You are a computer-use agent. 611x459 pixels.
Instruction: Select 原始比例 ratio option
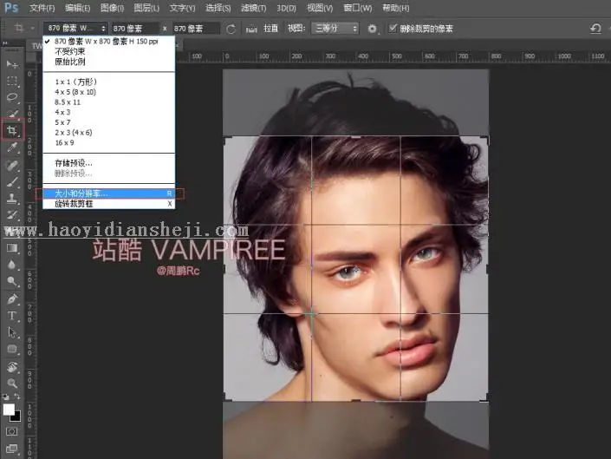tap(108, 62)
